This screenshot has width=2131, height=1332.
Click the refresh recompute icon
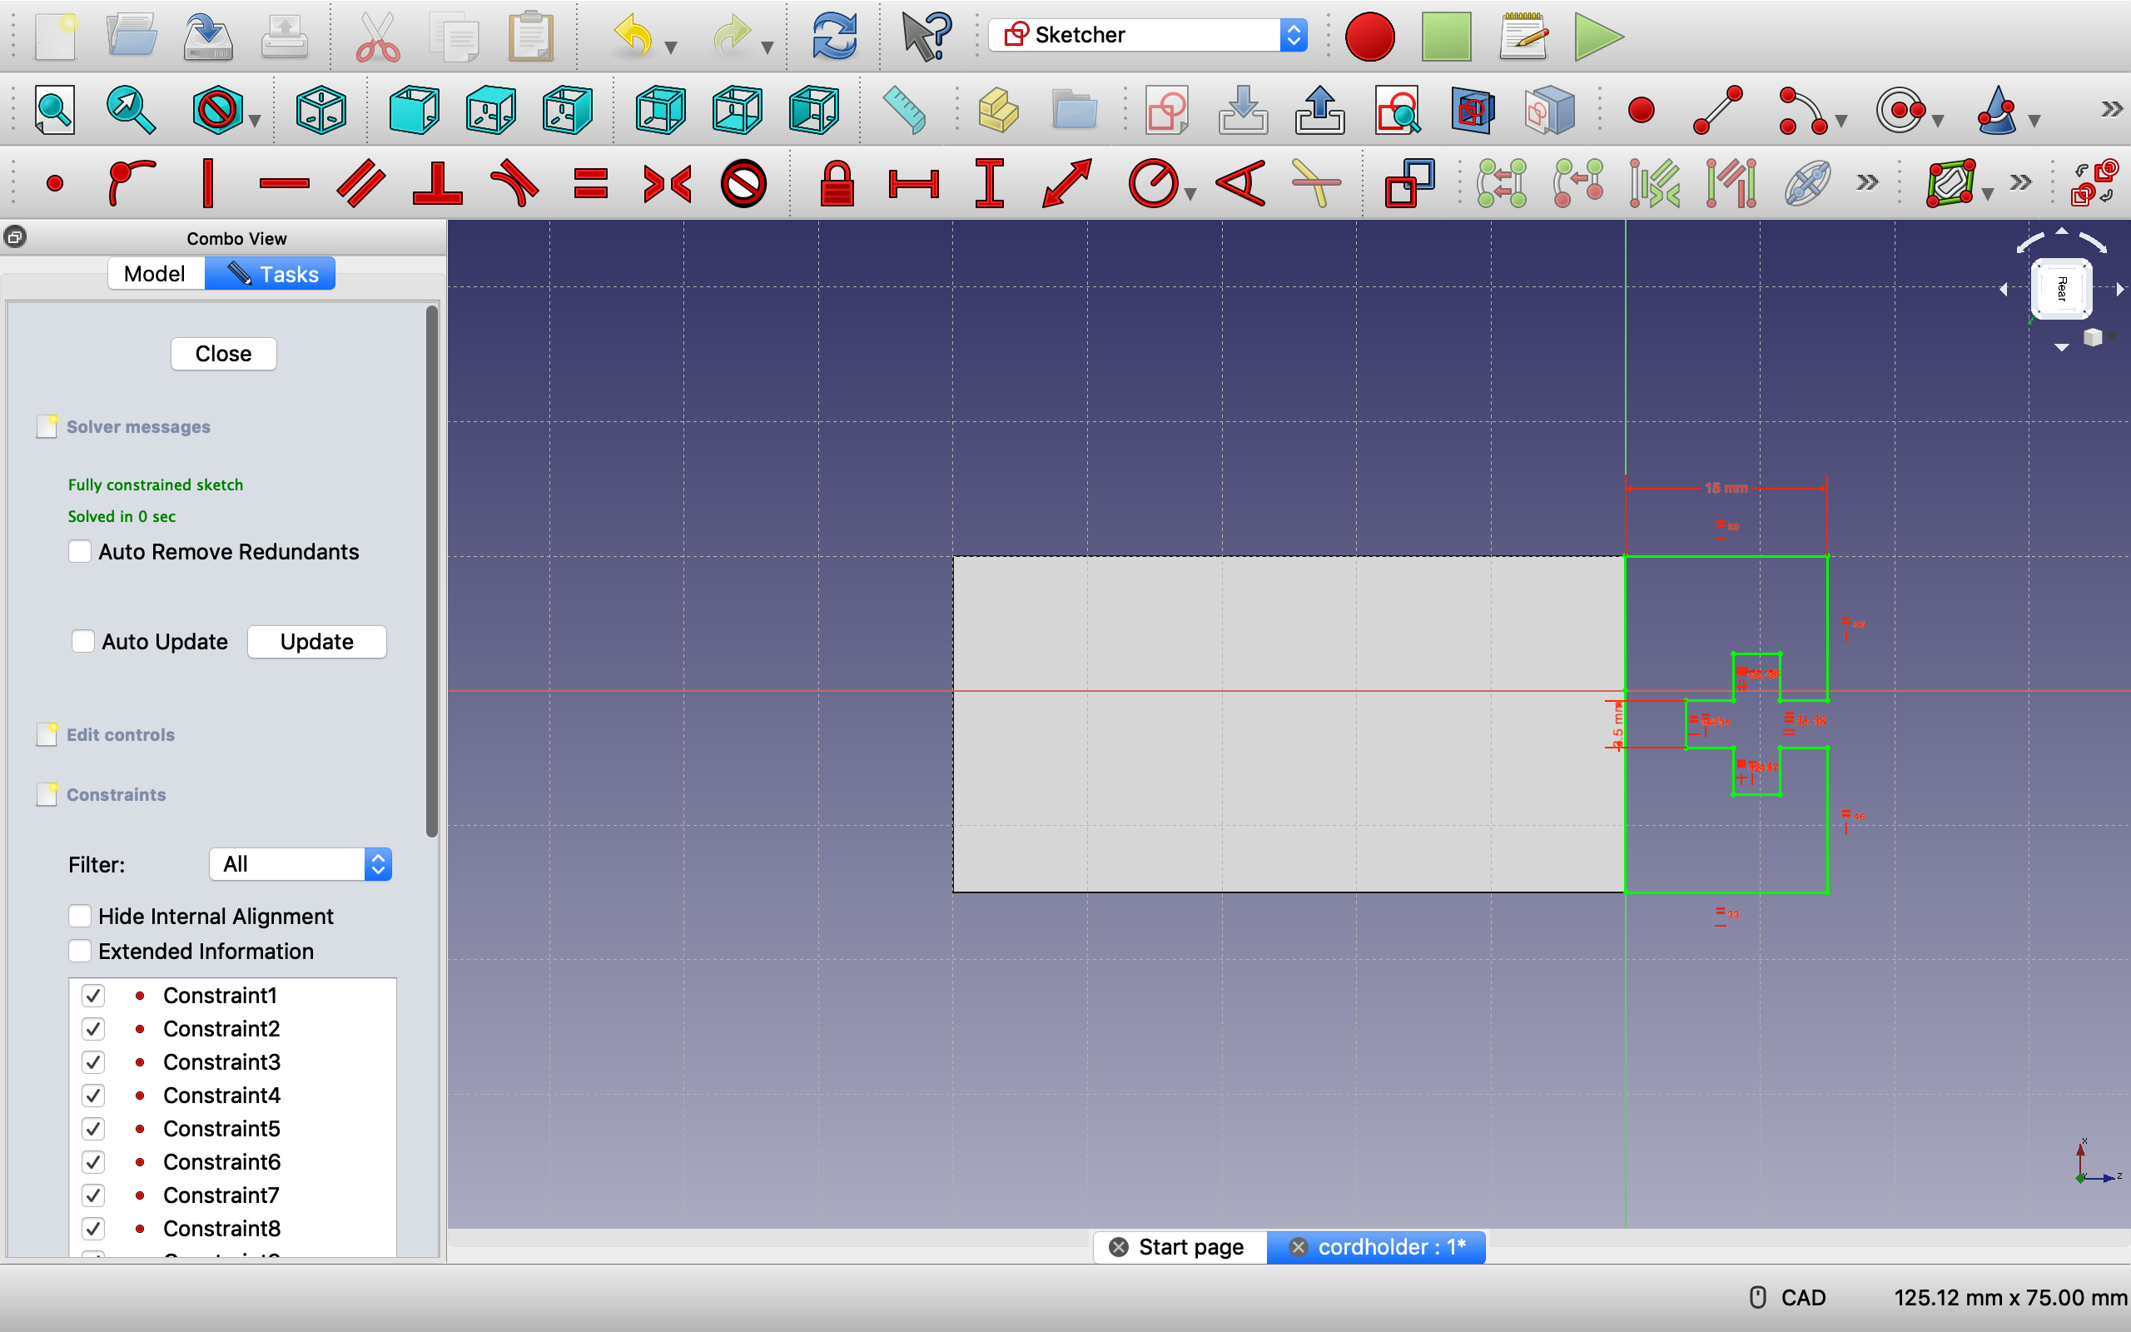click(x=833, y=37)
